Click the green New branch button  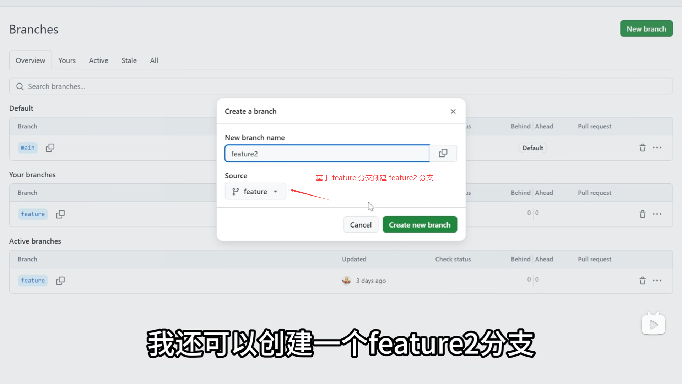[x=646, y=29]
